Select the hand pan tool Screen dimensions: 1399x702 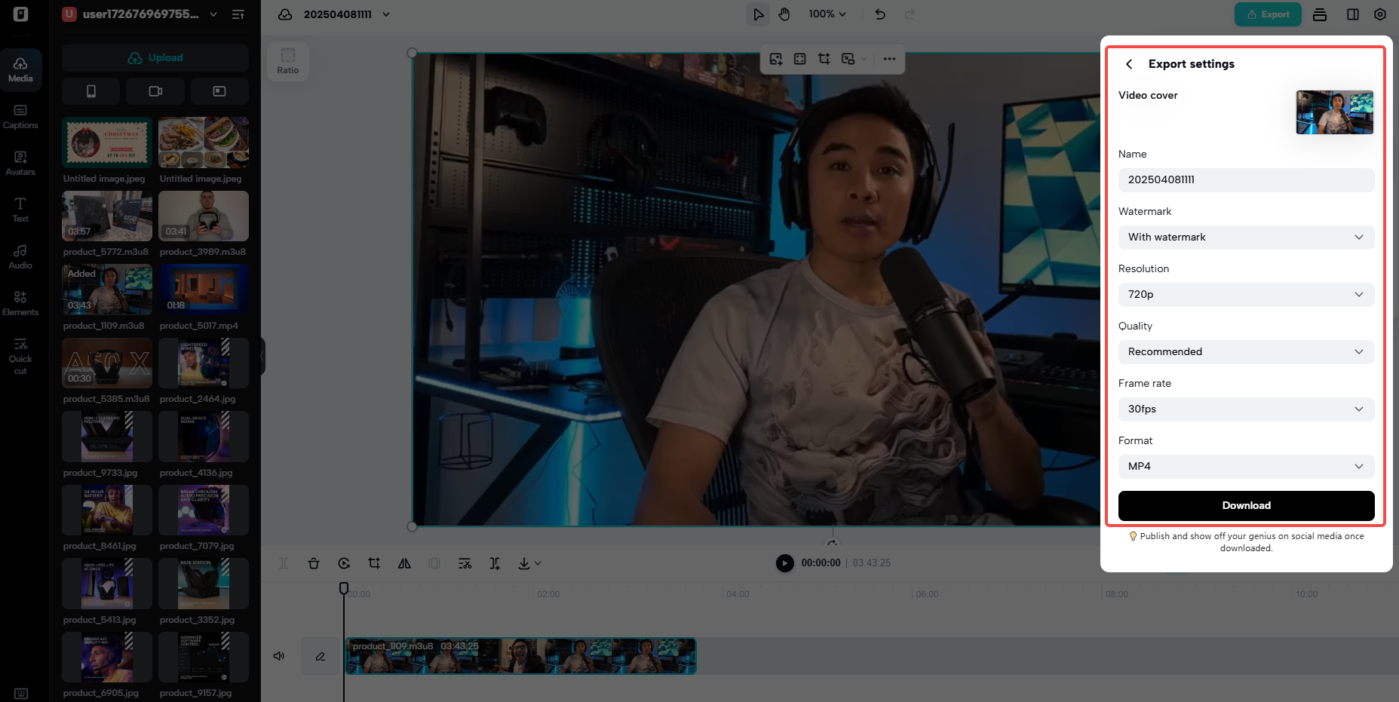(784, 14)
